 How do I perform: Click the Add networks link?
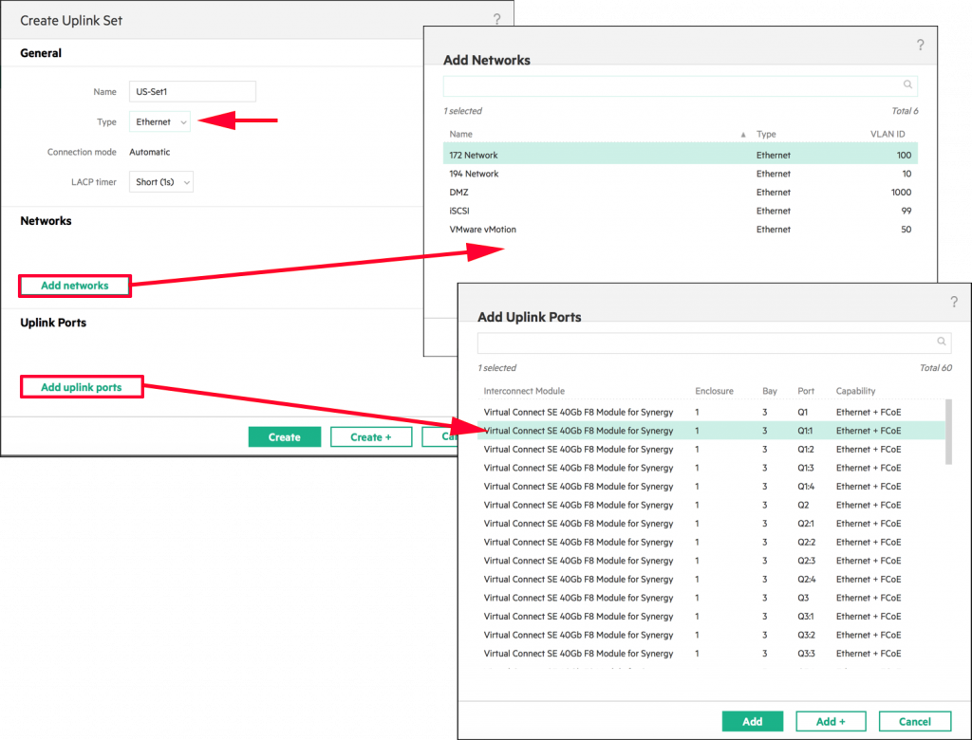pyautogui.click(x=74, y=286)
